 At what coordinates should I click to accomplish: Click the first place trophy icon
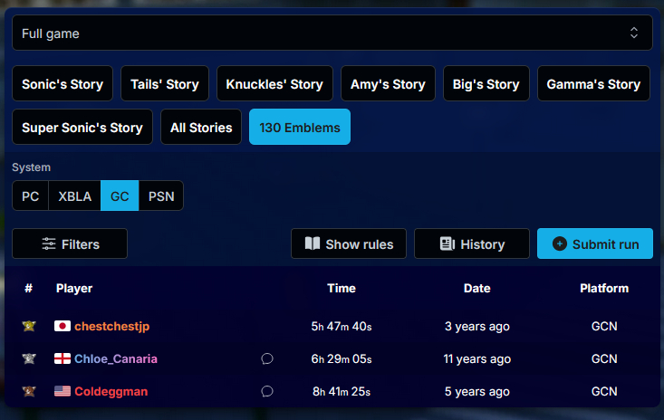point(29,326)
